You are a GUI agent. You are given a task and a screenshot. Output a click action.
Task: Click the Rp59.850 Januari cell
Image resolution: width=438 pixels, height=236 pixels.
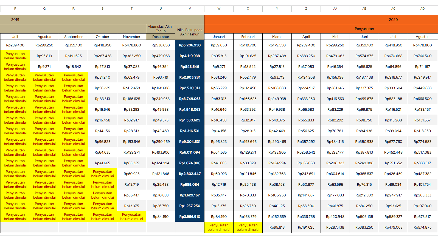[219, 45]
